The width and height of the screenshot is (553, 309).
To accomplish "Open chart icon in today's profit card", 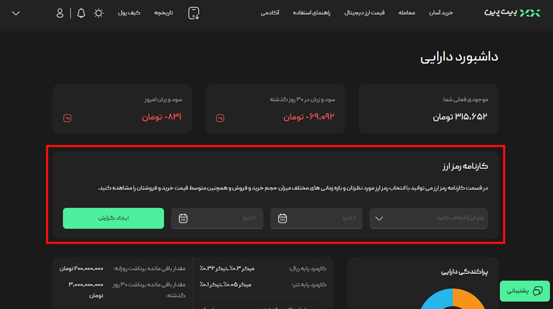I will (67, 118).
